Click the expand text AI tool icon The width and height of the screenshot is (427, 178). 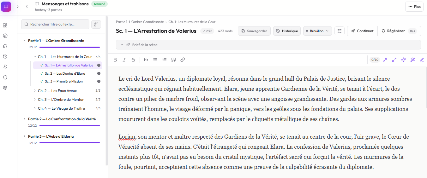pyautogui.click(x=394, y=60)
